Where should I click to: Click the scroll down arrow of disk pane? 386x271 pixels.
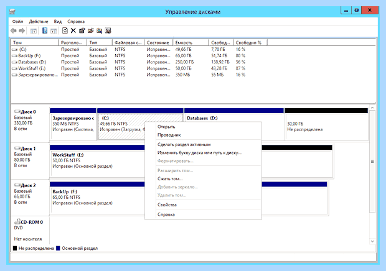click(x=372, y=241)
